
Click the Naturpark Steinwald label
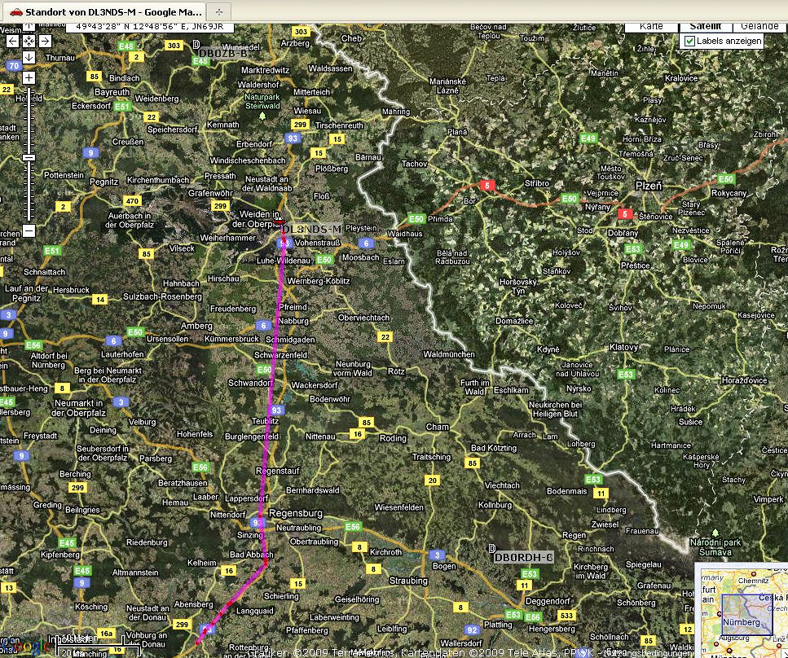pos(262,102)
